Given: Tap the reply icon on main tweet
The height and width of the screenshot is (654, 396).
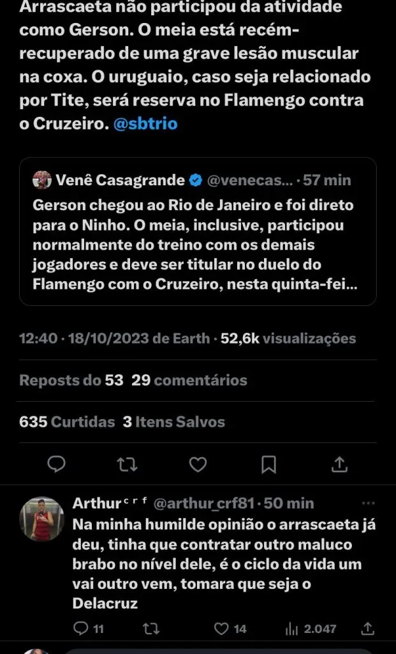Looking at the screenshot, I should pyautogui.click(x=56, y=464).
